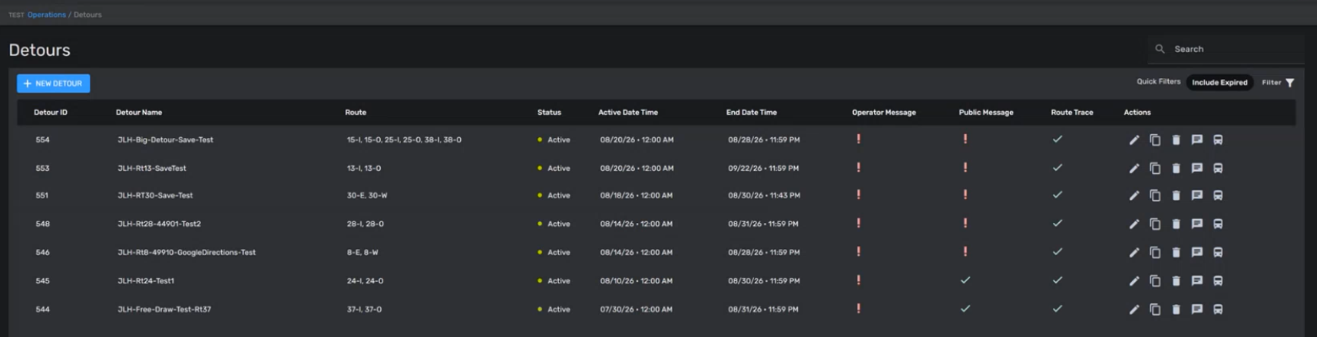Open message icon for detour 546
Image resolution: width=1317 pixels, height=337 pixels.
click(1196, 253)
